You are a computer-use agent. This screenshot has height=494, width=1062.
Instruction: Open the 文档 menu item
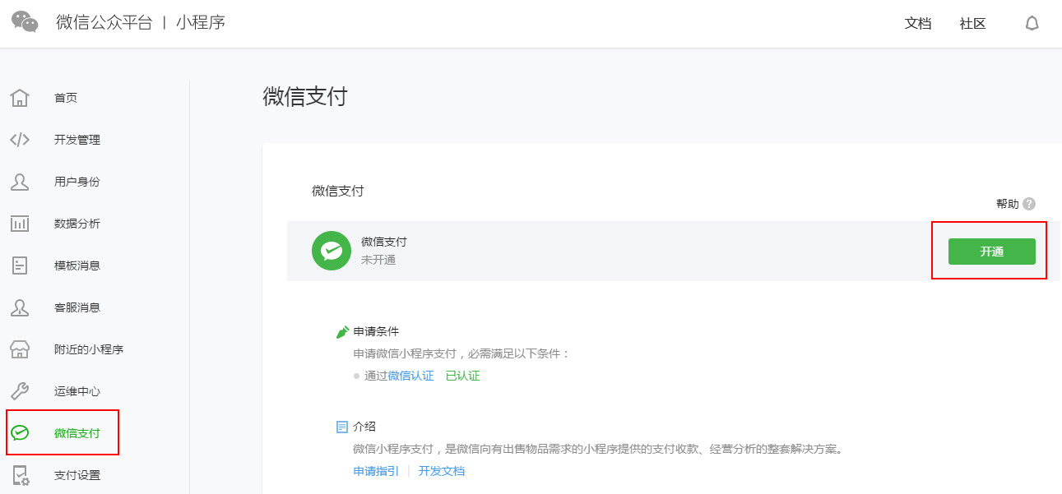tap(917, 23)
